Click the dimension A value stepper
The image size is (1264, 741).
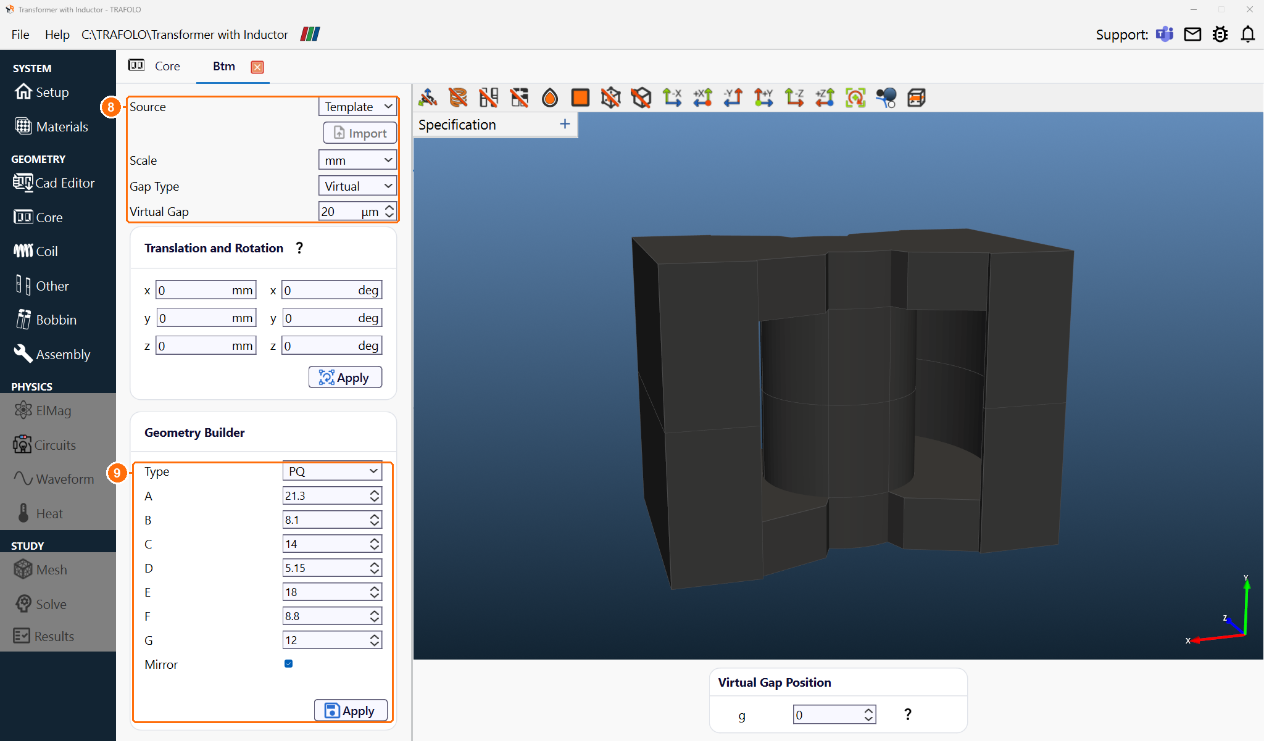[x=375, y=495]
